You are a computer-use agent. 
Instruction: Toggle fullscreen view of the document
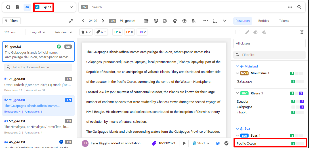[215, 21]
